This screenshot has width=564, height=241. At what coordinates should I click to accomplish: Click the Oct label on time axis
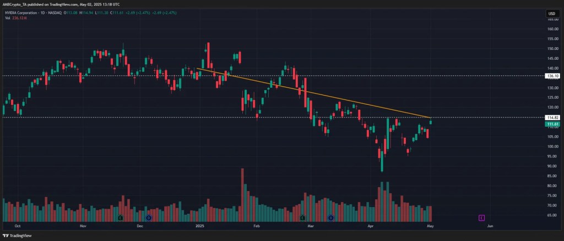pyautogui.click(x=18, y=225)
